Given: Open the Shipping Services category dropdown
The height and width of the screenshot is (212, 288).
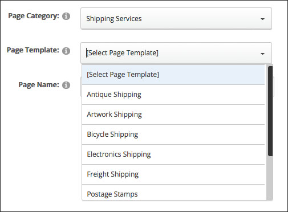Looking at the screenshot, I should 176,19.
